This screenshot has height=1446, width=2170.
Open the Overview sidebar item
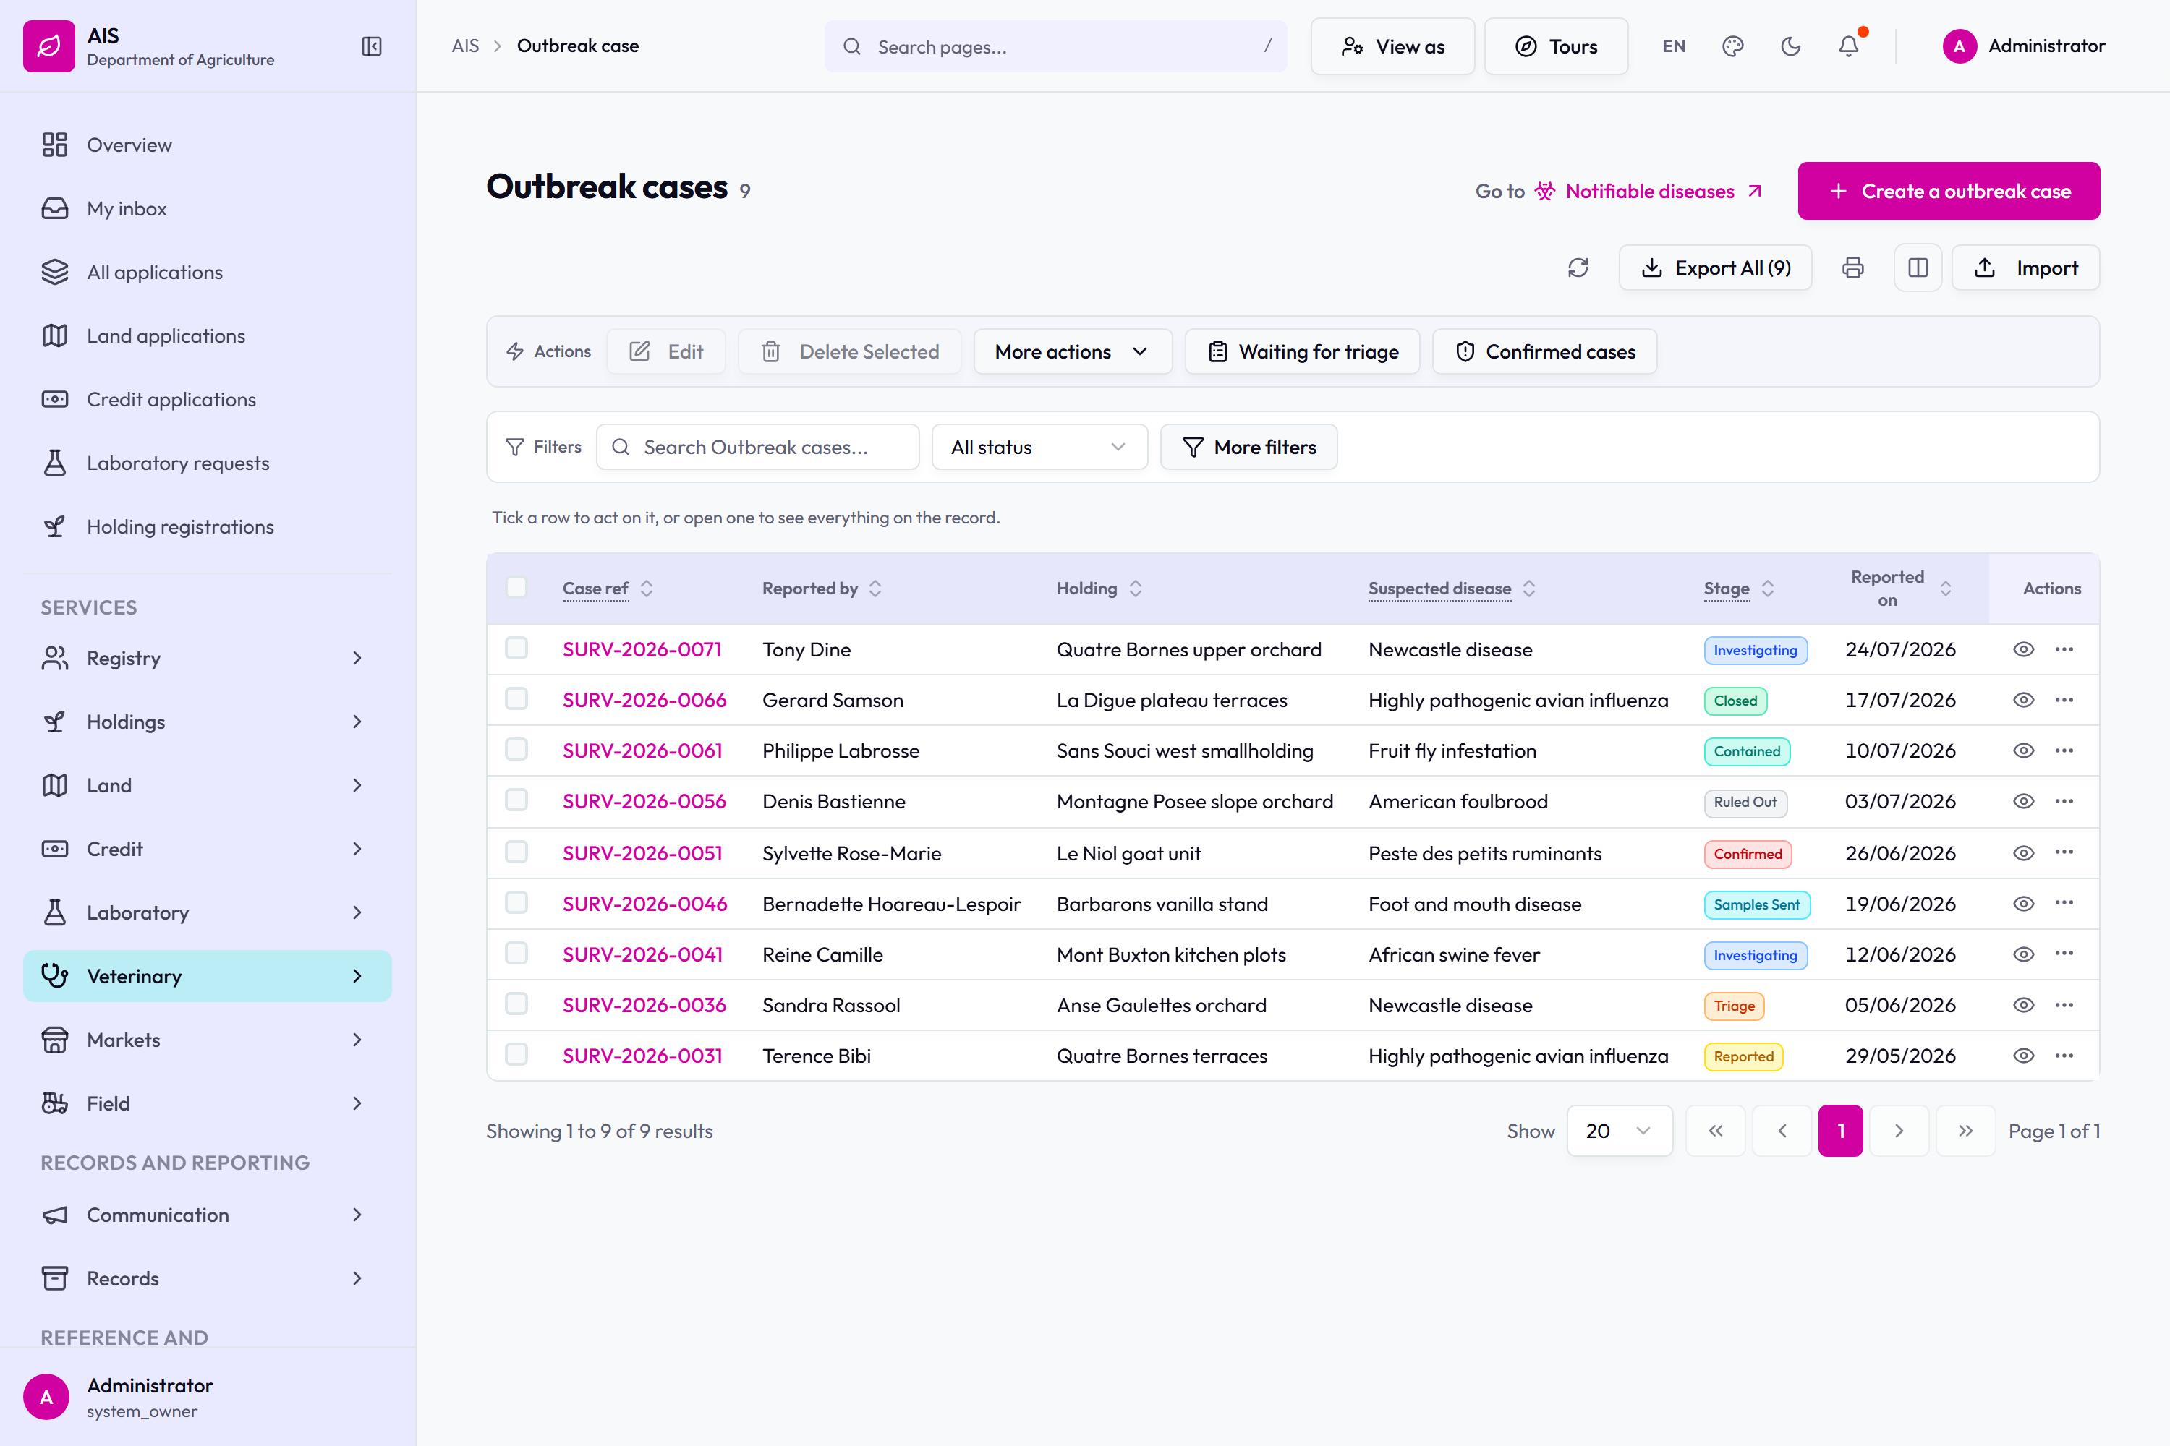click(x=207, y=145)
